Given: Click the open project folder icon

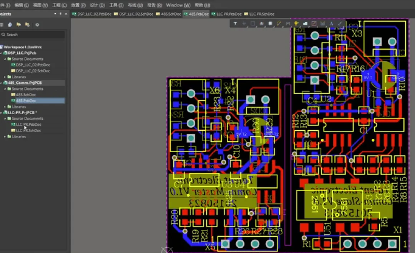Looking at the screenshot, I should [18, 25].
